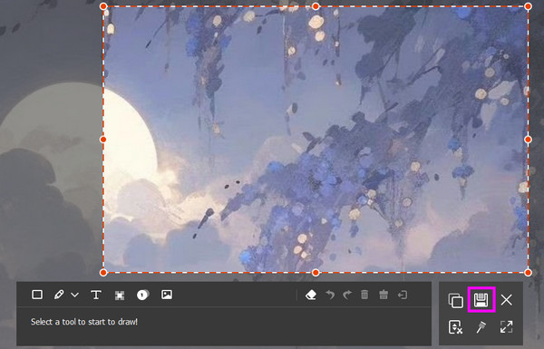Select the Pencil drawing tool
Viewport: 544px width, 349px height.
point(59,295)
